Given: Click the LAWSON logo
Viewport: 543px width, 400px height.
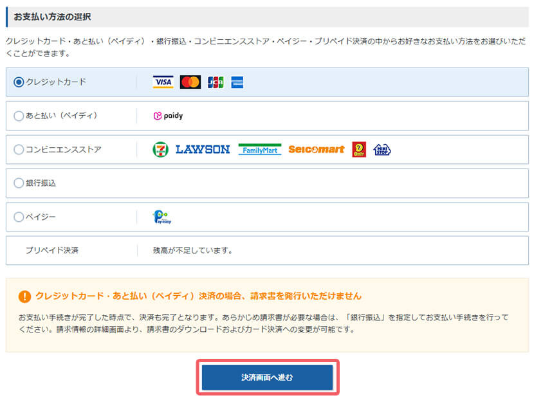Looking at the screenshot, I should click(203, 149).
